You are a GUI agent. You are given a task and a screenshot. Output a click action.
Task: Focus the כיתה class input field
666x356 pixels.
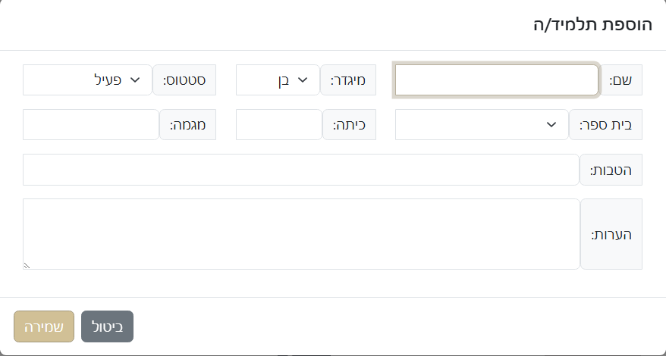278,125
